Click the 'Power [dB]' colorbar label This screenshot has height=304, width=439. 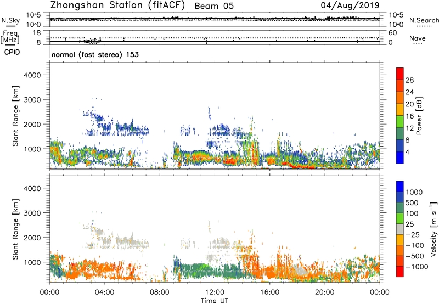[419, 116]
